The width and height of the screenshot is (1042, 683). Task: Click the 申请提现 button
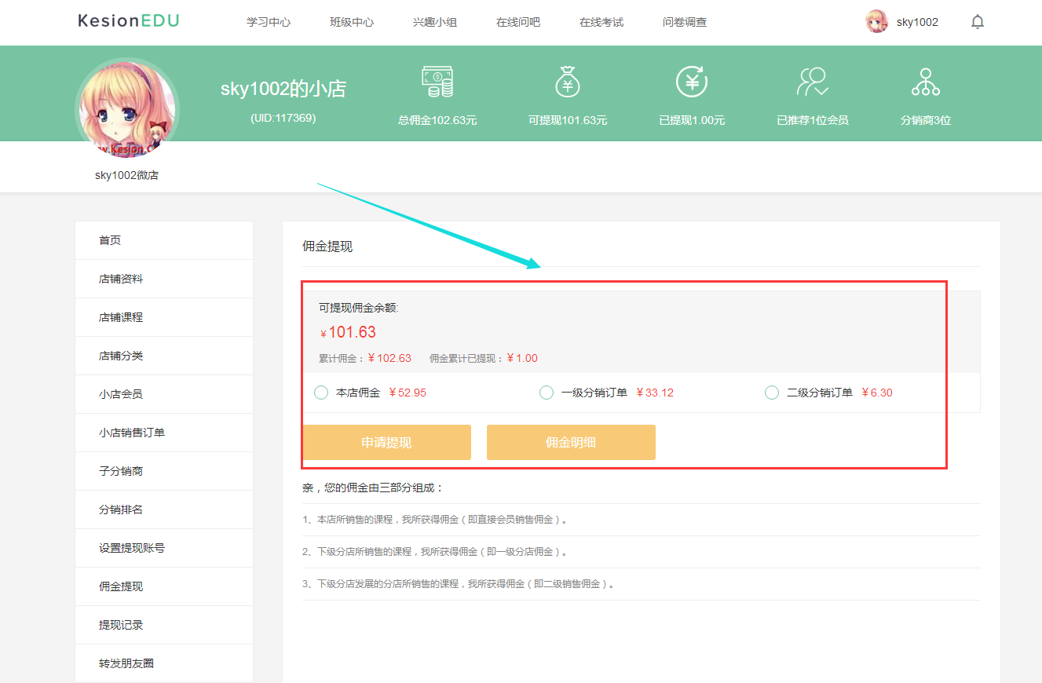(x=386, y=442)
